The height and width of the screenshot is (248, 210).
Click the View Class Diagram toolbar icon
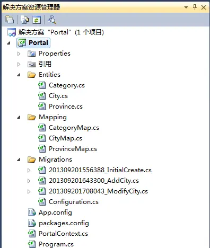click(x=52, y=20)
